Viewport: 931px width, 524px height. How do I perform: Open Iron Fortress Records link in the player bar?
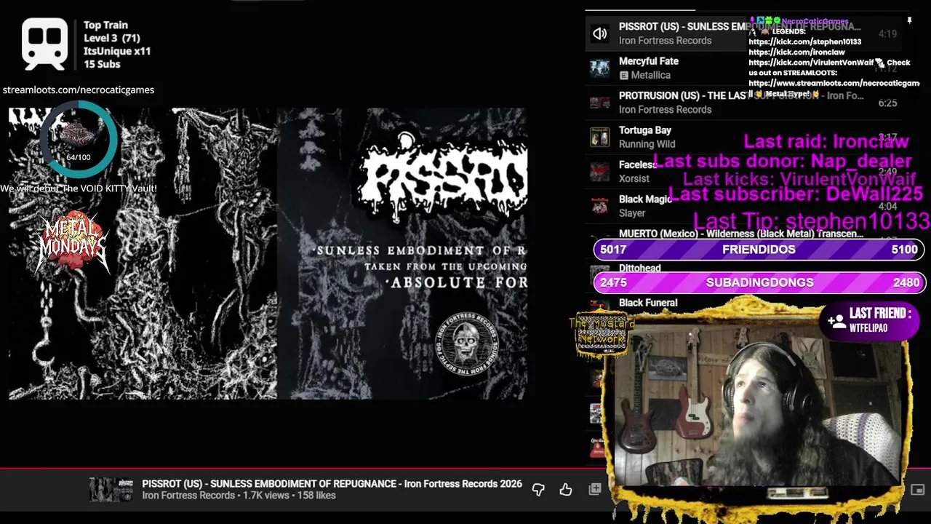(188, 496)
